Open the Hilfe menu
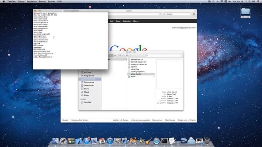Image resolution: width=262 pixels, height=147 pixels. [x=59, y=1]
